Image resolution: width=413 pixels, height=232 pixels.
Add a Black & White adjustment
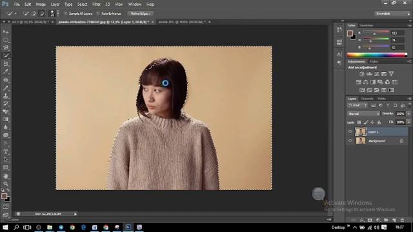(373, 82)
